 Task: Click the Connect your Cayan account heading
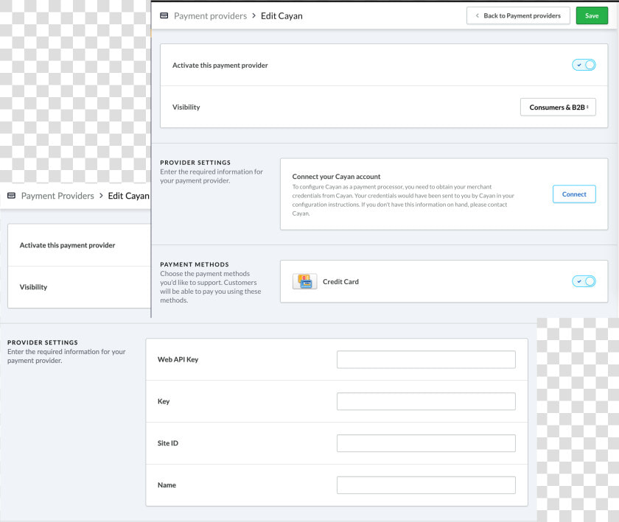point(336,177)
